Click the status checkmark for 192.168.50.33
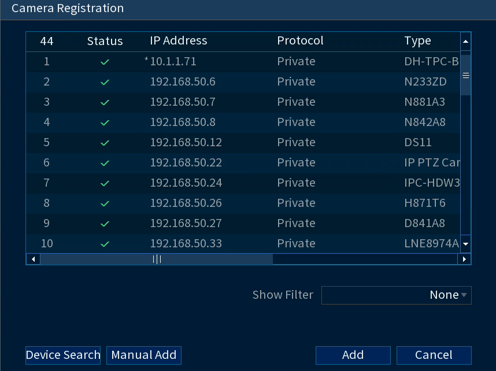496x371 pixels. (105, 244)
